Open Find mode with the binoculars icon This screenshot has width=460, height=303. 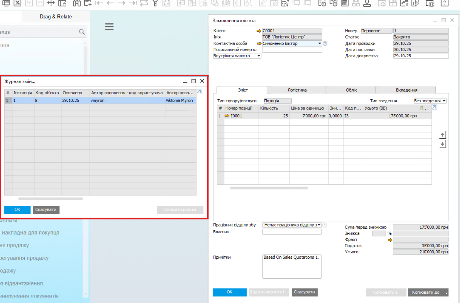click(77, 3)
